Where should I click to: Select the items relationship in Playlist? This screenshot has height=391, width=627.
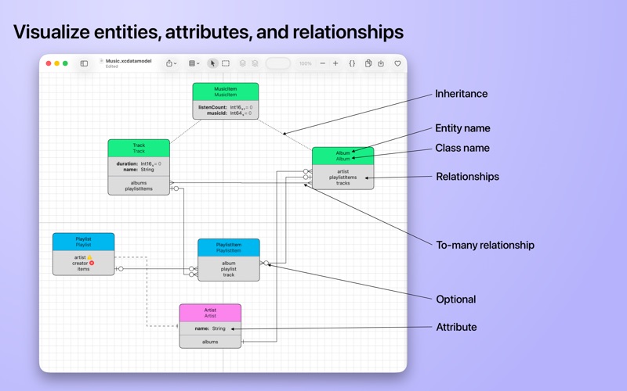(84, 269)
